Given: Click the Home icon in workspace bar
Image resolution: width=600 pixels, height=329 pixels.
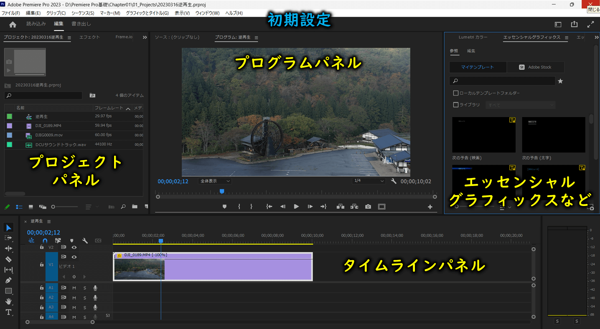Looking at the screenshot, I should (13, 24).
